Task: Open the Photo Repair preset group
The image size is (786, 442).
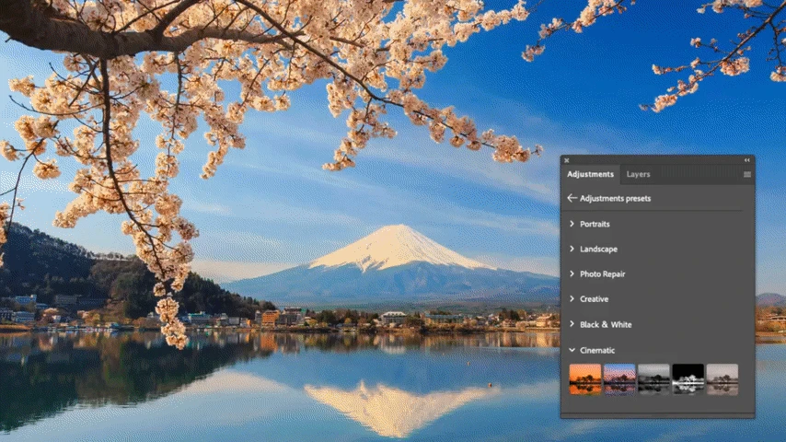Action: pyautogui.click(x=602, y=273)
